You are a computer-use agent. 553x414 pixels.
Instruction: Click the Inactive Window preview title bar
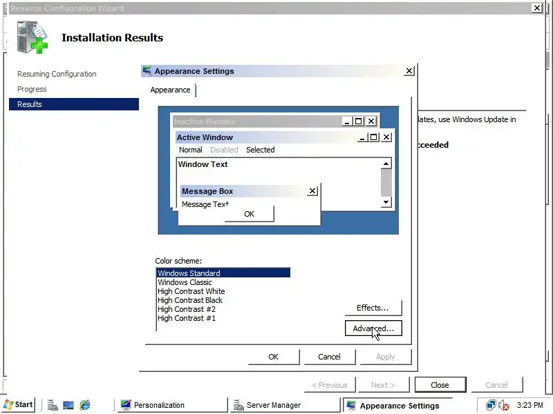pyautogui.click(x=257, y=121)
